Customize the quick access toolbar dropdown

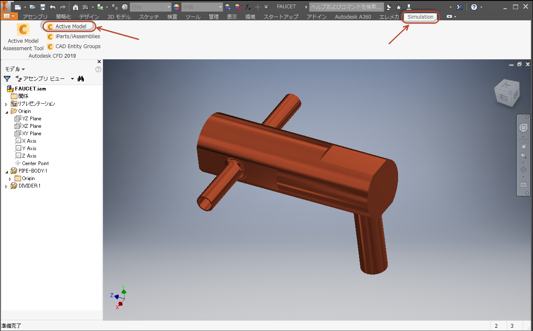coord(266,7)
